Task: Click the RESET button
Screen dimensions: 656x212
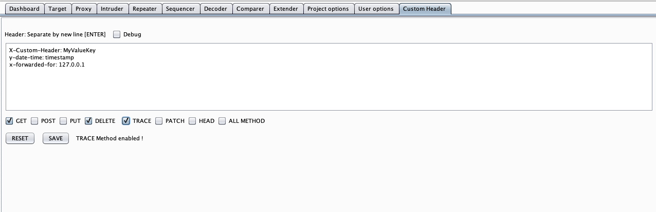Action: coord(20,138)
